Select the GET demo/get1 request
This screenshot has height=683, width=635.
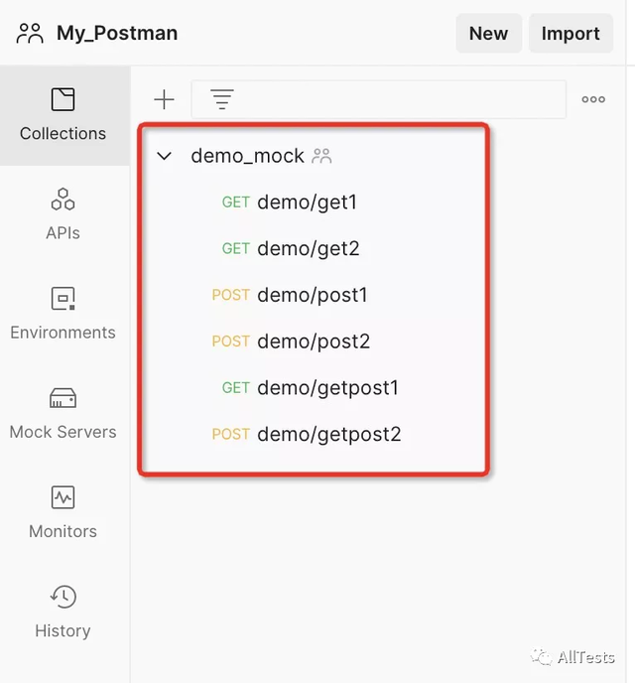[290, 203]
